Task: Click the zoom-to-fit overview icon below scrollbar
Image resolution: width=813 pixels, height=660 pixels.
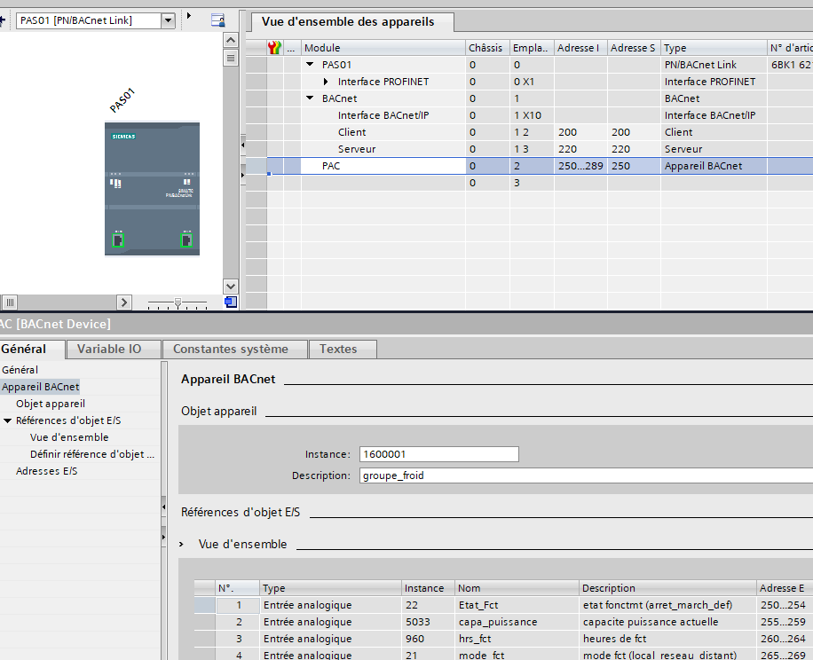Action: (231, 302)
